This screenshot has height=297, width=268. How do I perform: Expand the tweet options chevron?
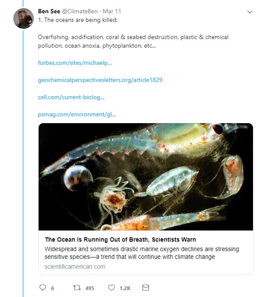point(250,12)
